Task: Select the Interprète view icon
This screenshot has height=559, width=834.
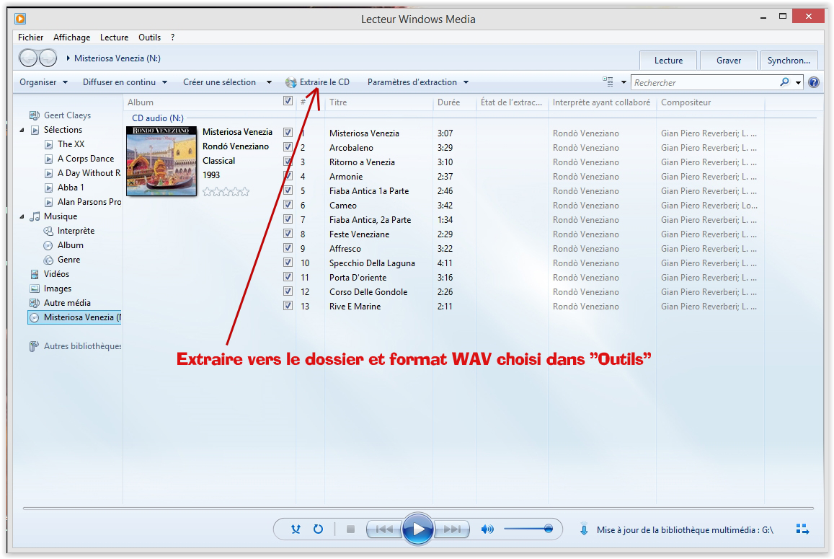Action: point(48,231)
